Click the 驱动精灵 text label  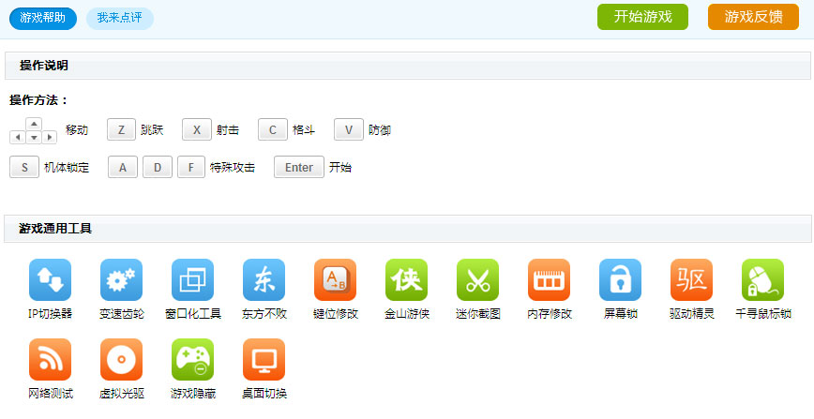coord(691,314)
